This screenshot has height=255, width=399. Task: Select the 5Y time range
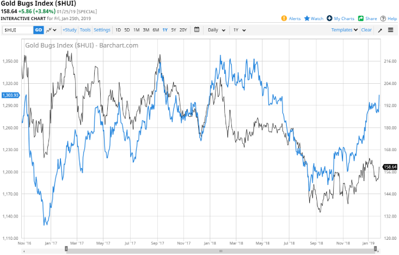tap(173, 30)
